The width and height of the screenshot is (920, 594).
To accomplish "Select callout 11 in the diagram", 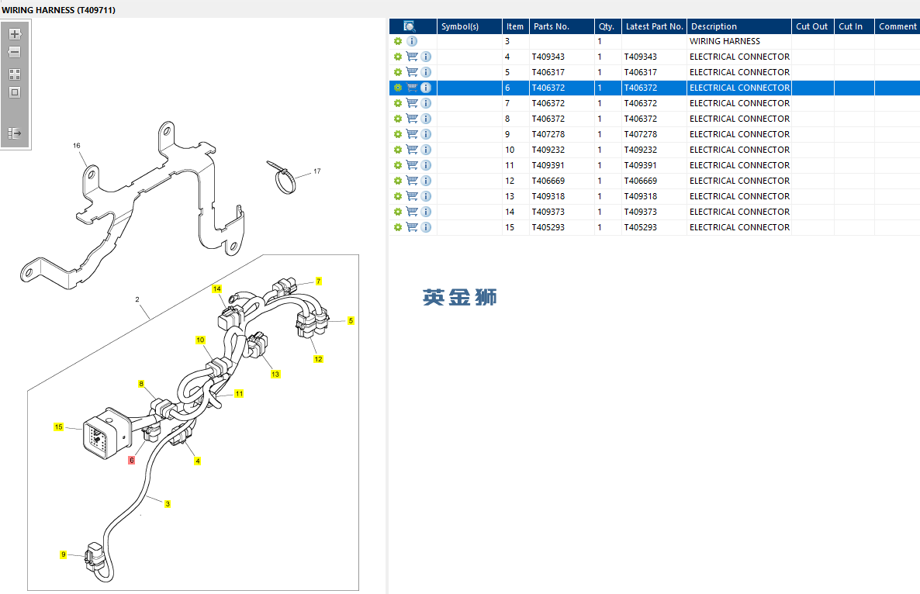I will coord(239,393).
